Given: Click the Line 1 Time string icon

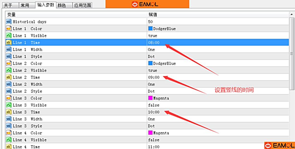Looking at the screenshot, I should click(x=9, y=43).
